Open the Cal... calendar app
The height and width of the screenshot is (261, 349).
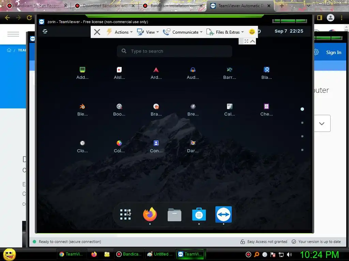229,110
